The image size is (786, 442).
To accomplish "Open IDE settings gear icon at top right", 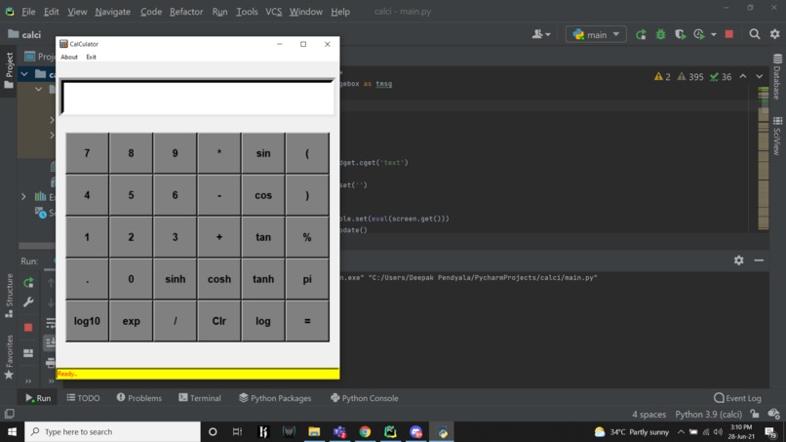I will point(775,34).
